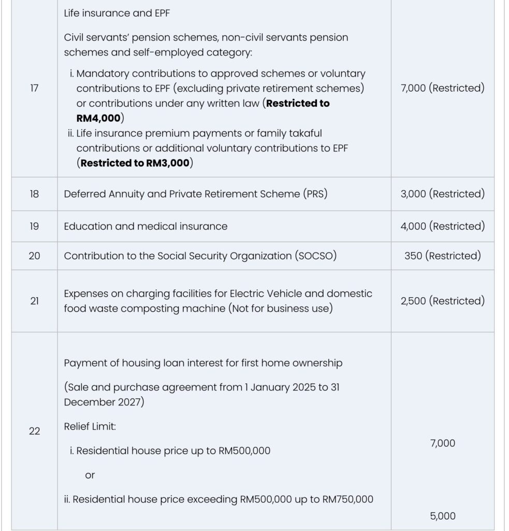Click the bold "Restricted to RM3,000" text
Screen dimensions: 509x531
click(x=136, y=163)
